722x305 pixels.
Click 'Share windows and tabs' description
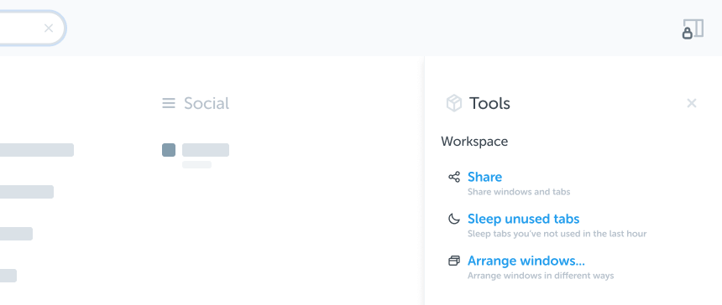pyautogui.click(x=519, y=192)
